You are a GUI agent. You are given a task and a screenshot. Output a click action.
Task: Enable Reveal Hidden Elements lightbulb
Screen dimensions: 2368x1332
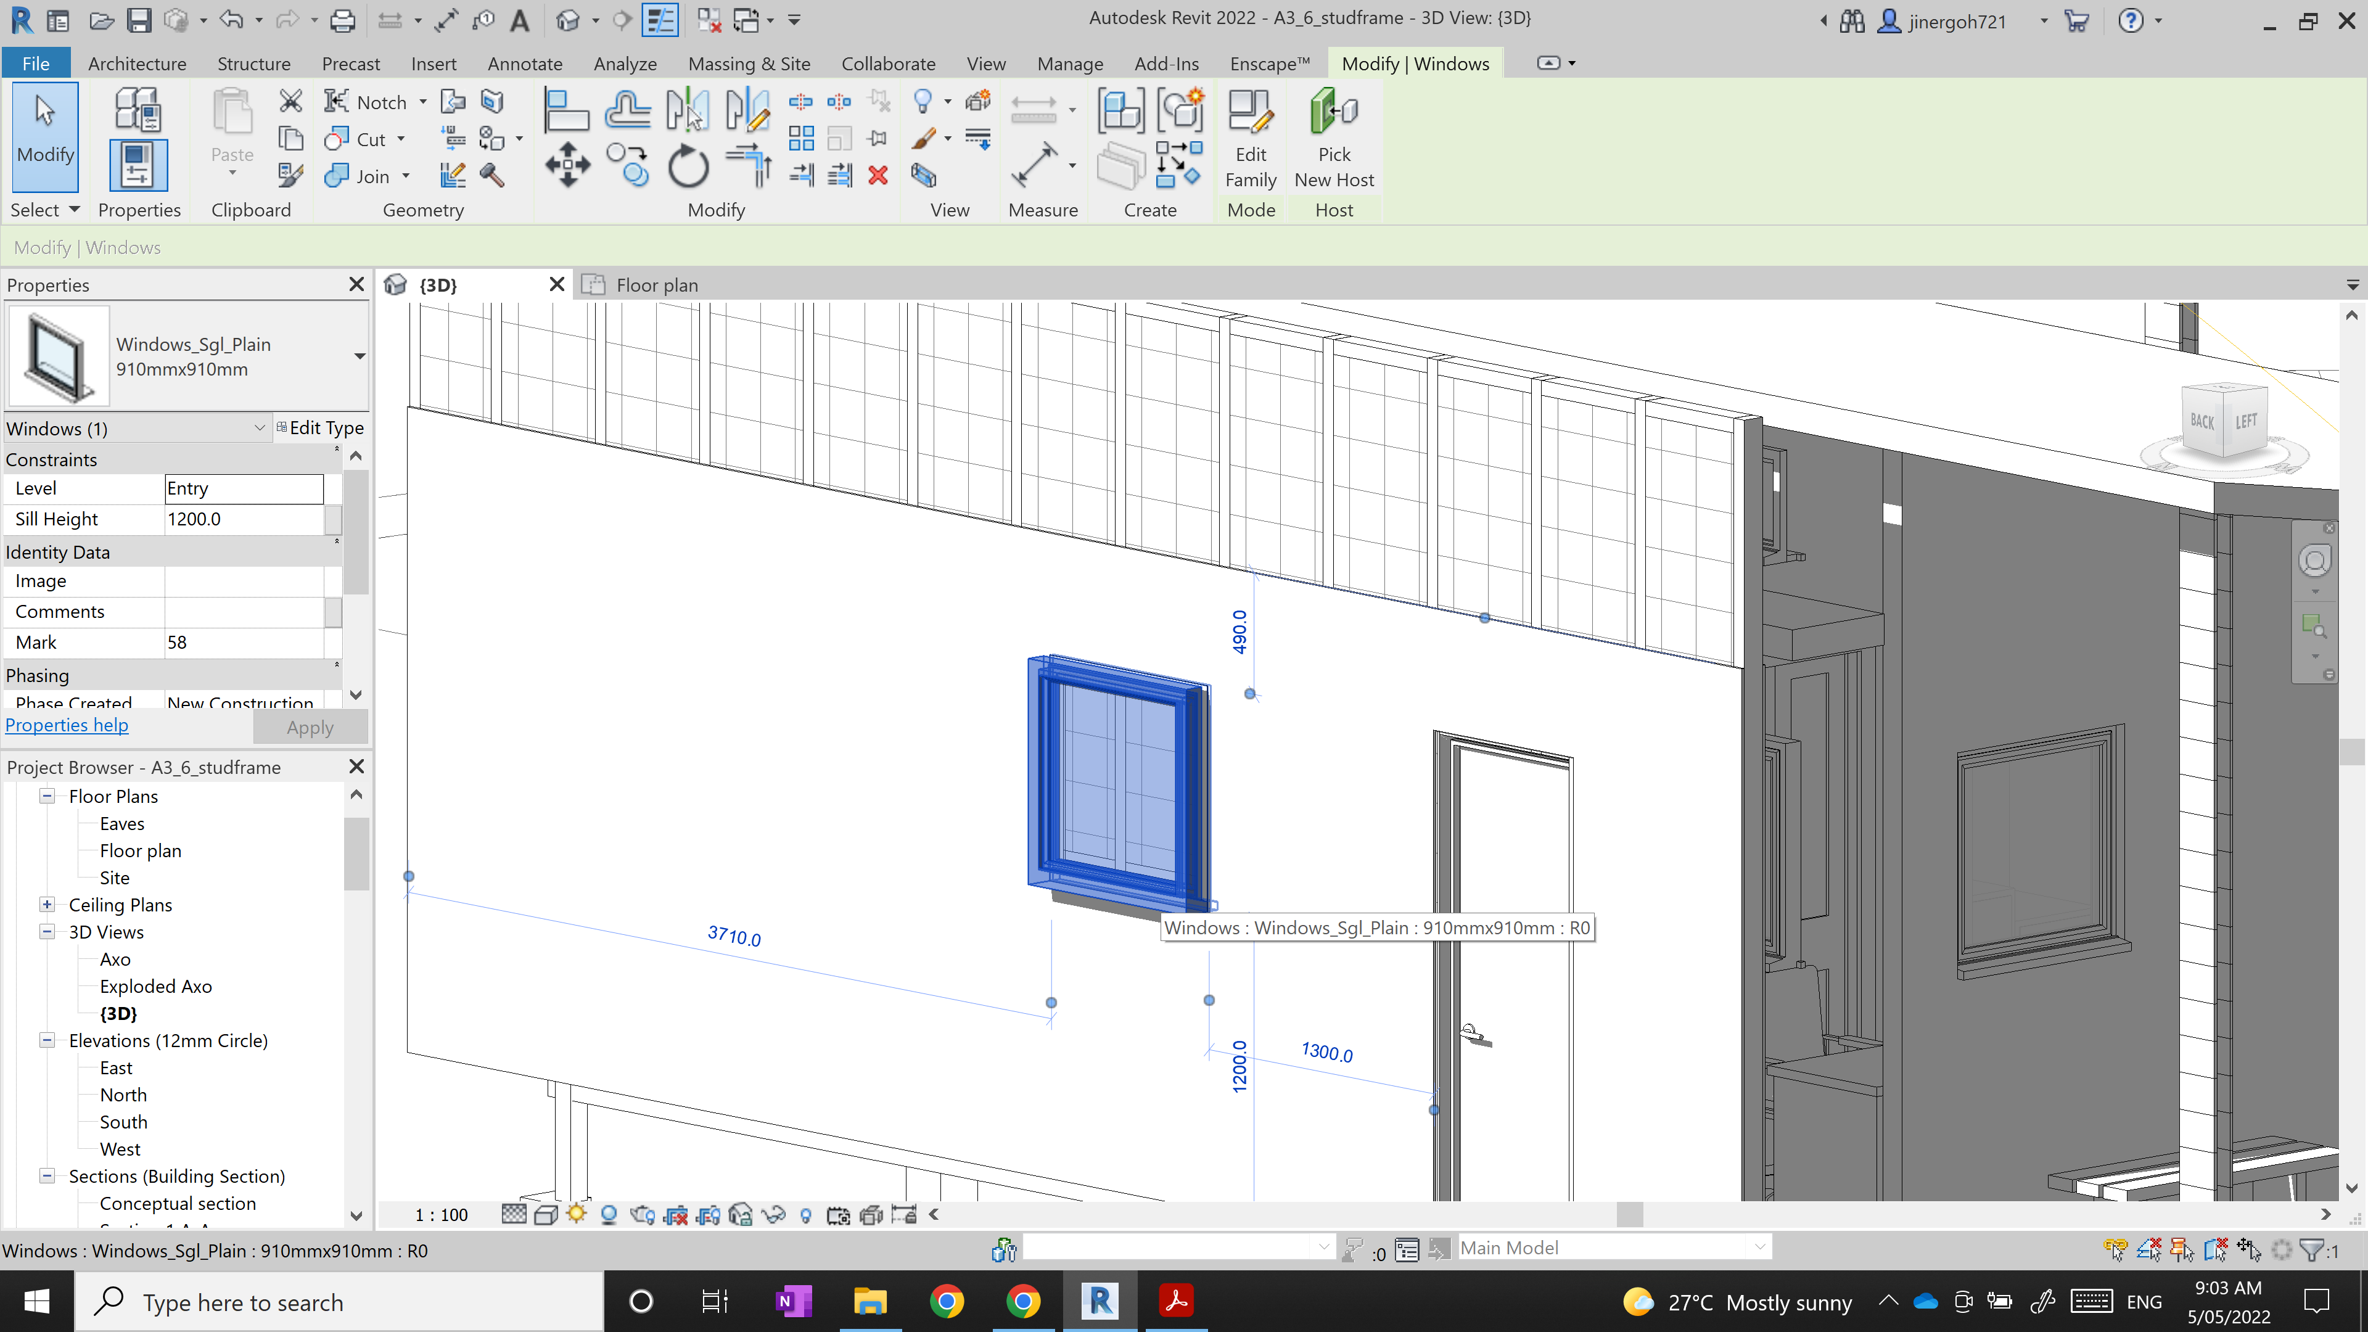[805, 1214]
